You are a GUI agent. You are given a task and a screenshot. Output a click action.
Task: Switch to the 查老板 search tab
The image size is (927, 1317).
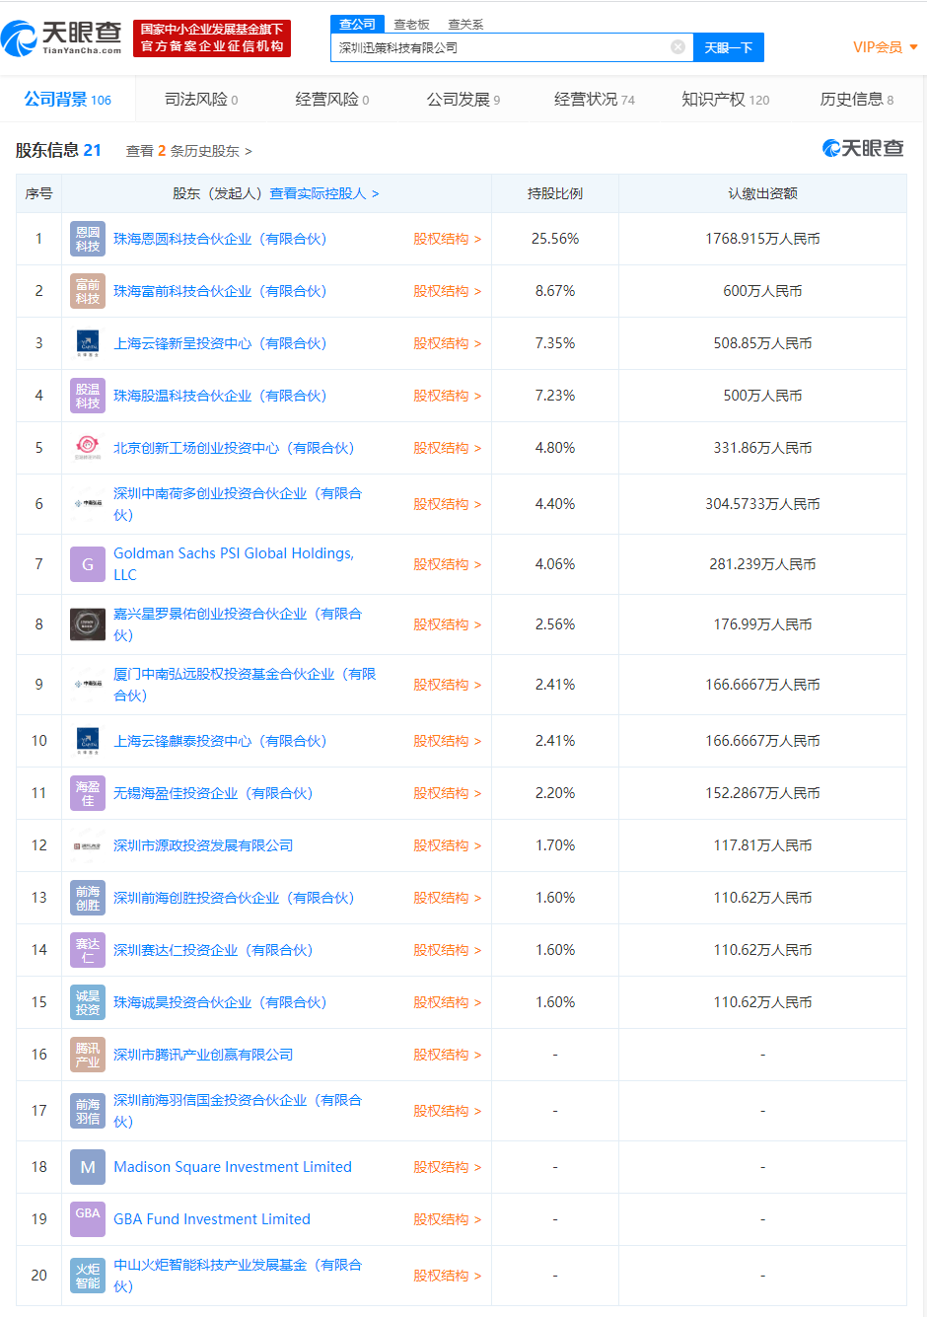point(411,25)
